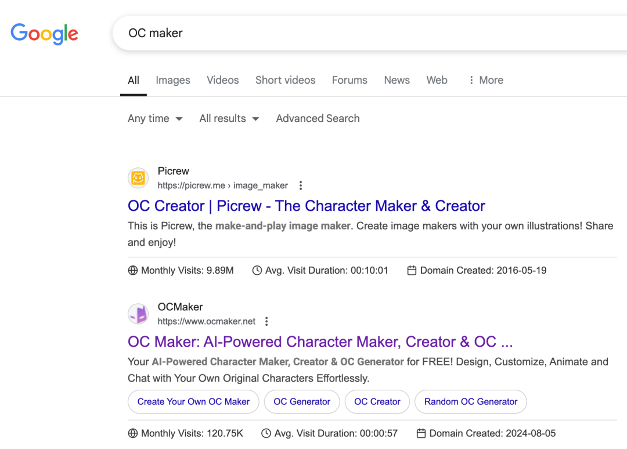
Task: Click the bold make-and-play image maker snippet text
Action: [283, 226]
